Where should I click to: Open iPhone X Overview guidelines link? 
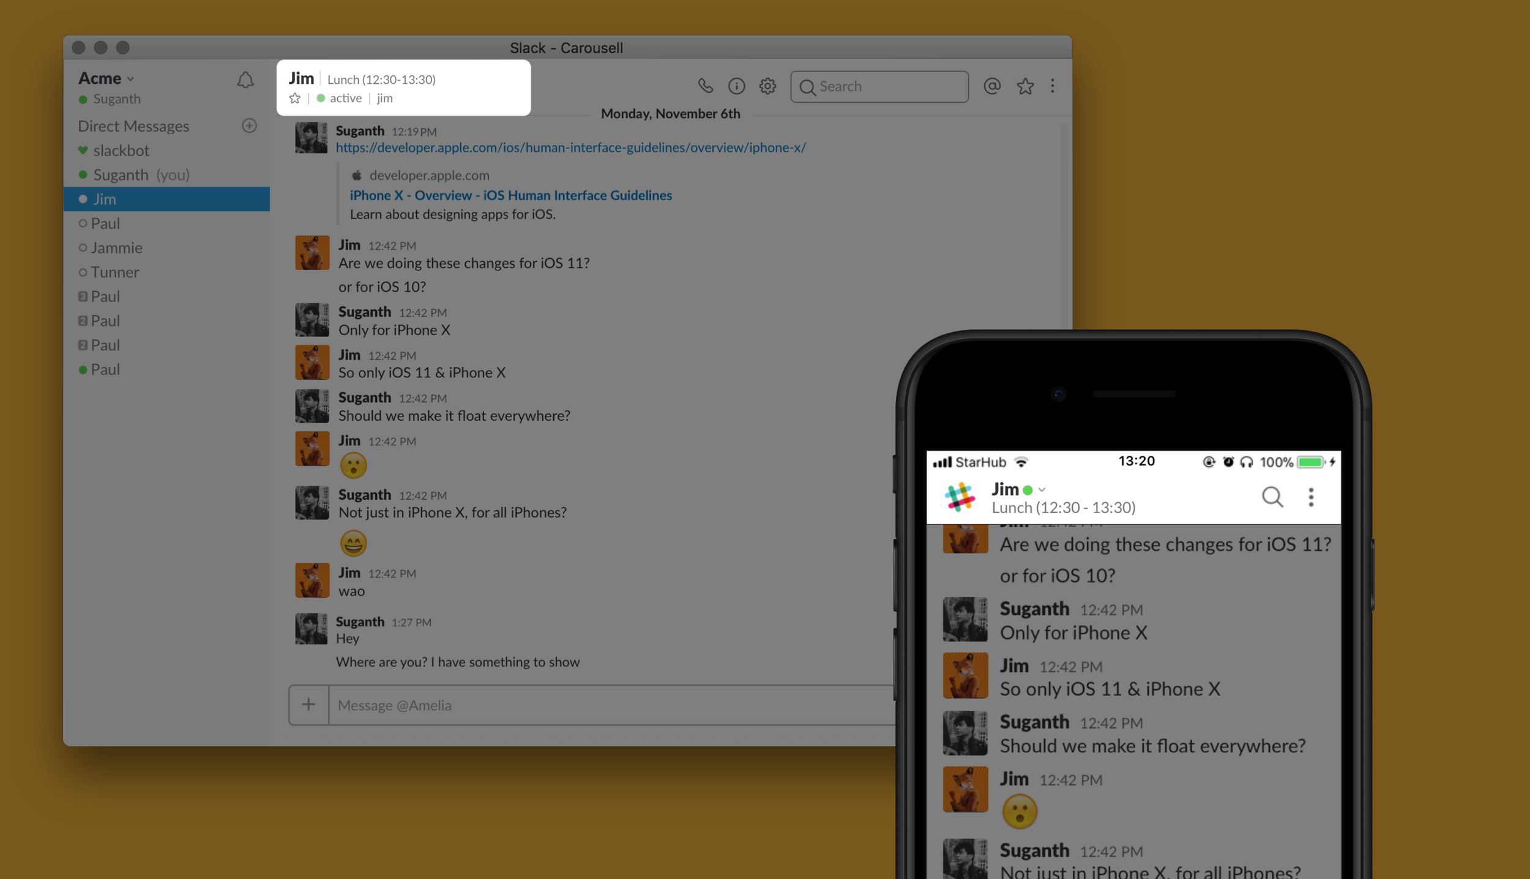click(510, 195)
